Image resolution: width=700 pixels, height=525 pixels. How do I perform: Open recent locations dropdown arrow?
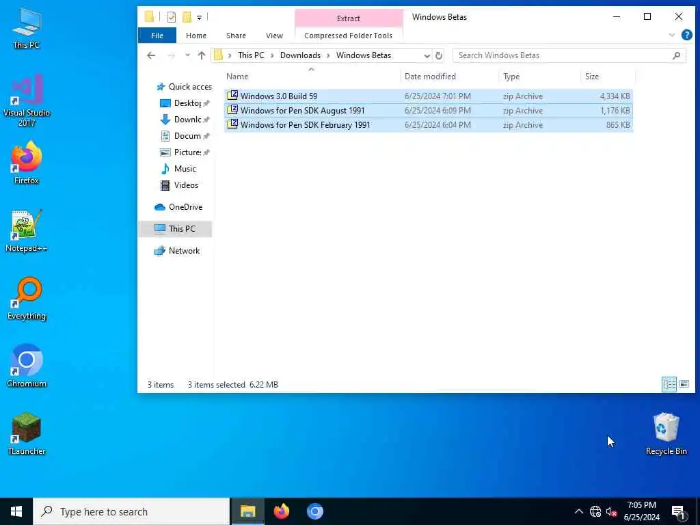(x=187, y=55)
